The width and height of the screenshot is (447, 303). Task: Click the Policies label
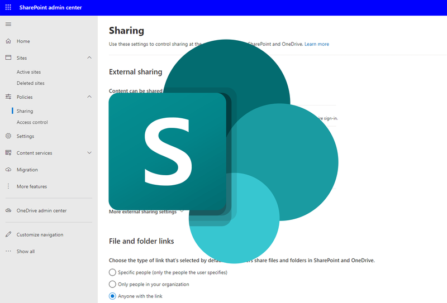tap(25, 97)
